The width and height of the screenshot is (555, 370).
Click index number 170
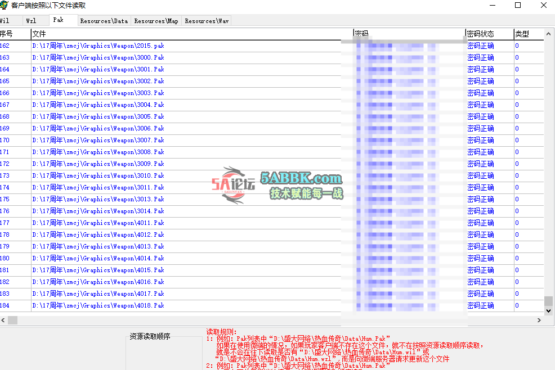5,140
